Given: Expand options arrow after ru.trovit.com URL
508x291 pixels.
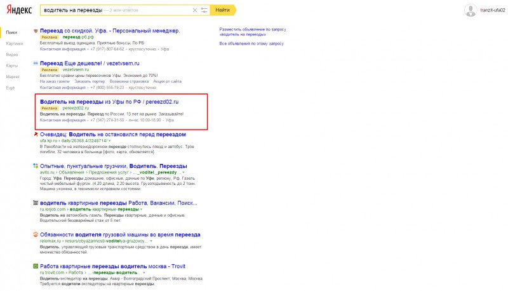Looking at the screenshot, I should point(144,273).
